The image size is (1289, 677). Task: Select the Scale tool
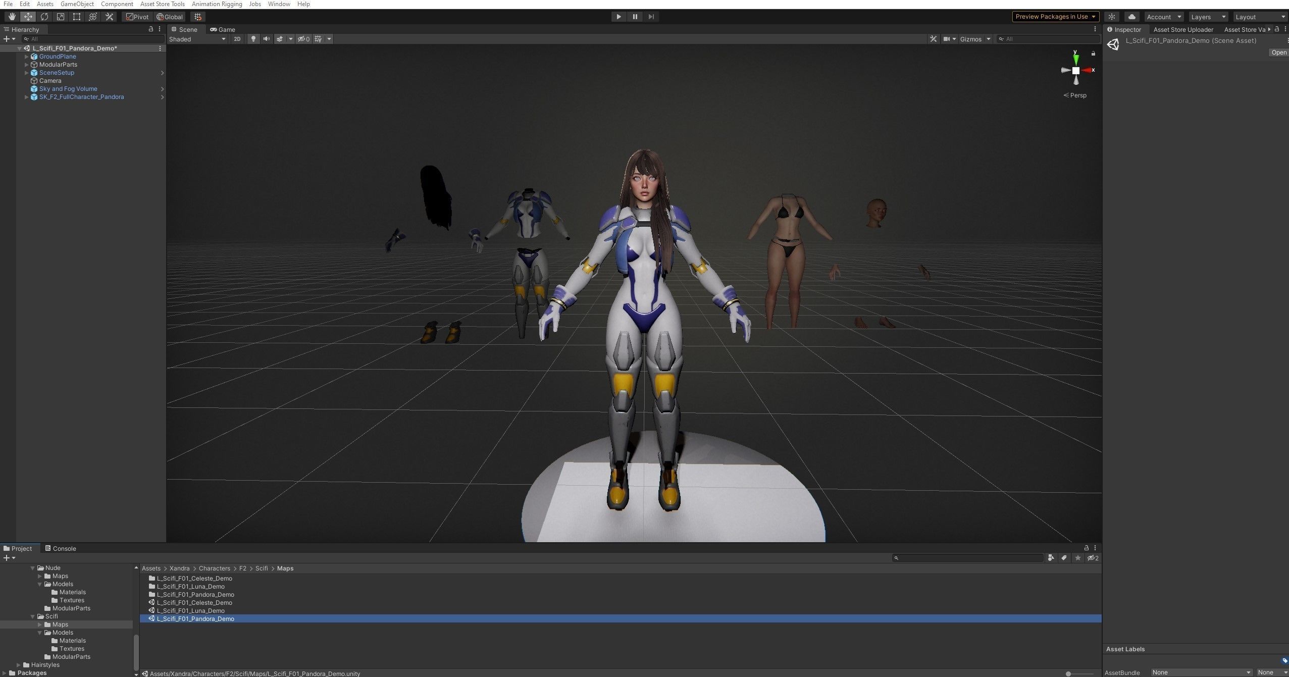click(60, 17)
